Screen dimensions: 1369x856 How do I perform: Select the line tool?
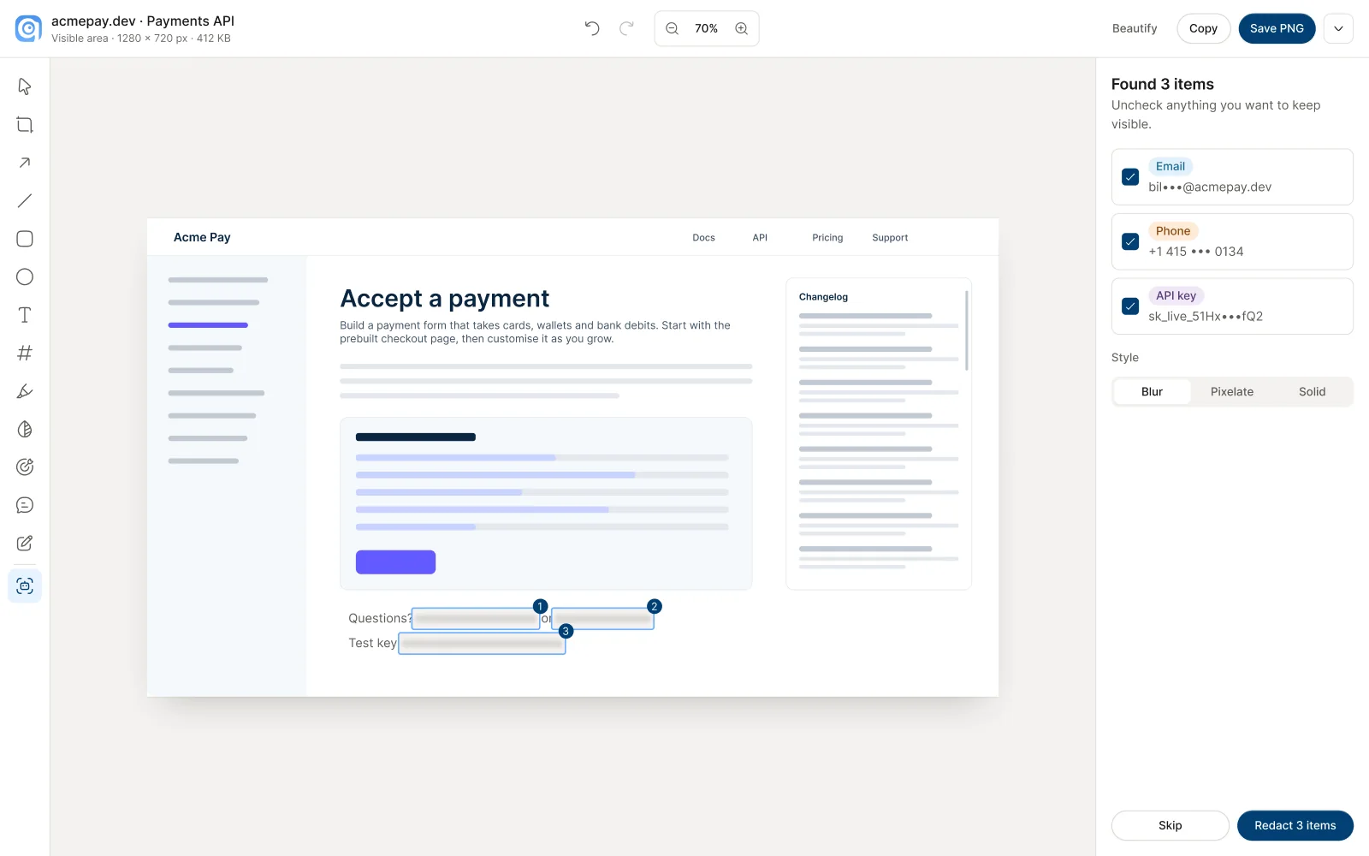tap(25, 201)
